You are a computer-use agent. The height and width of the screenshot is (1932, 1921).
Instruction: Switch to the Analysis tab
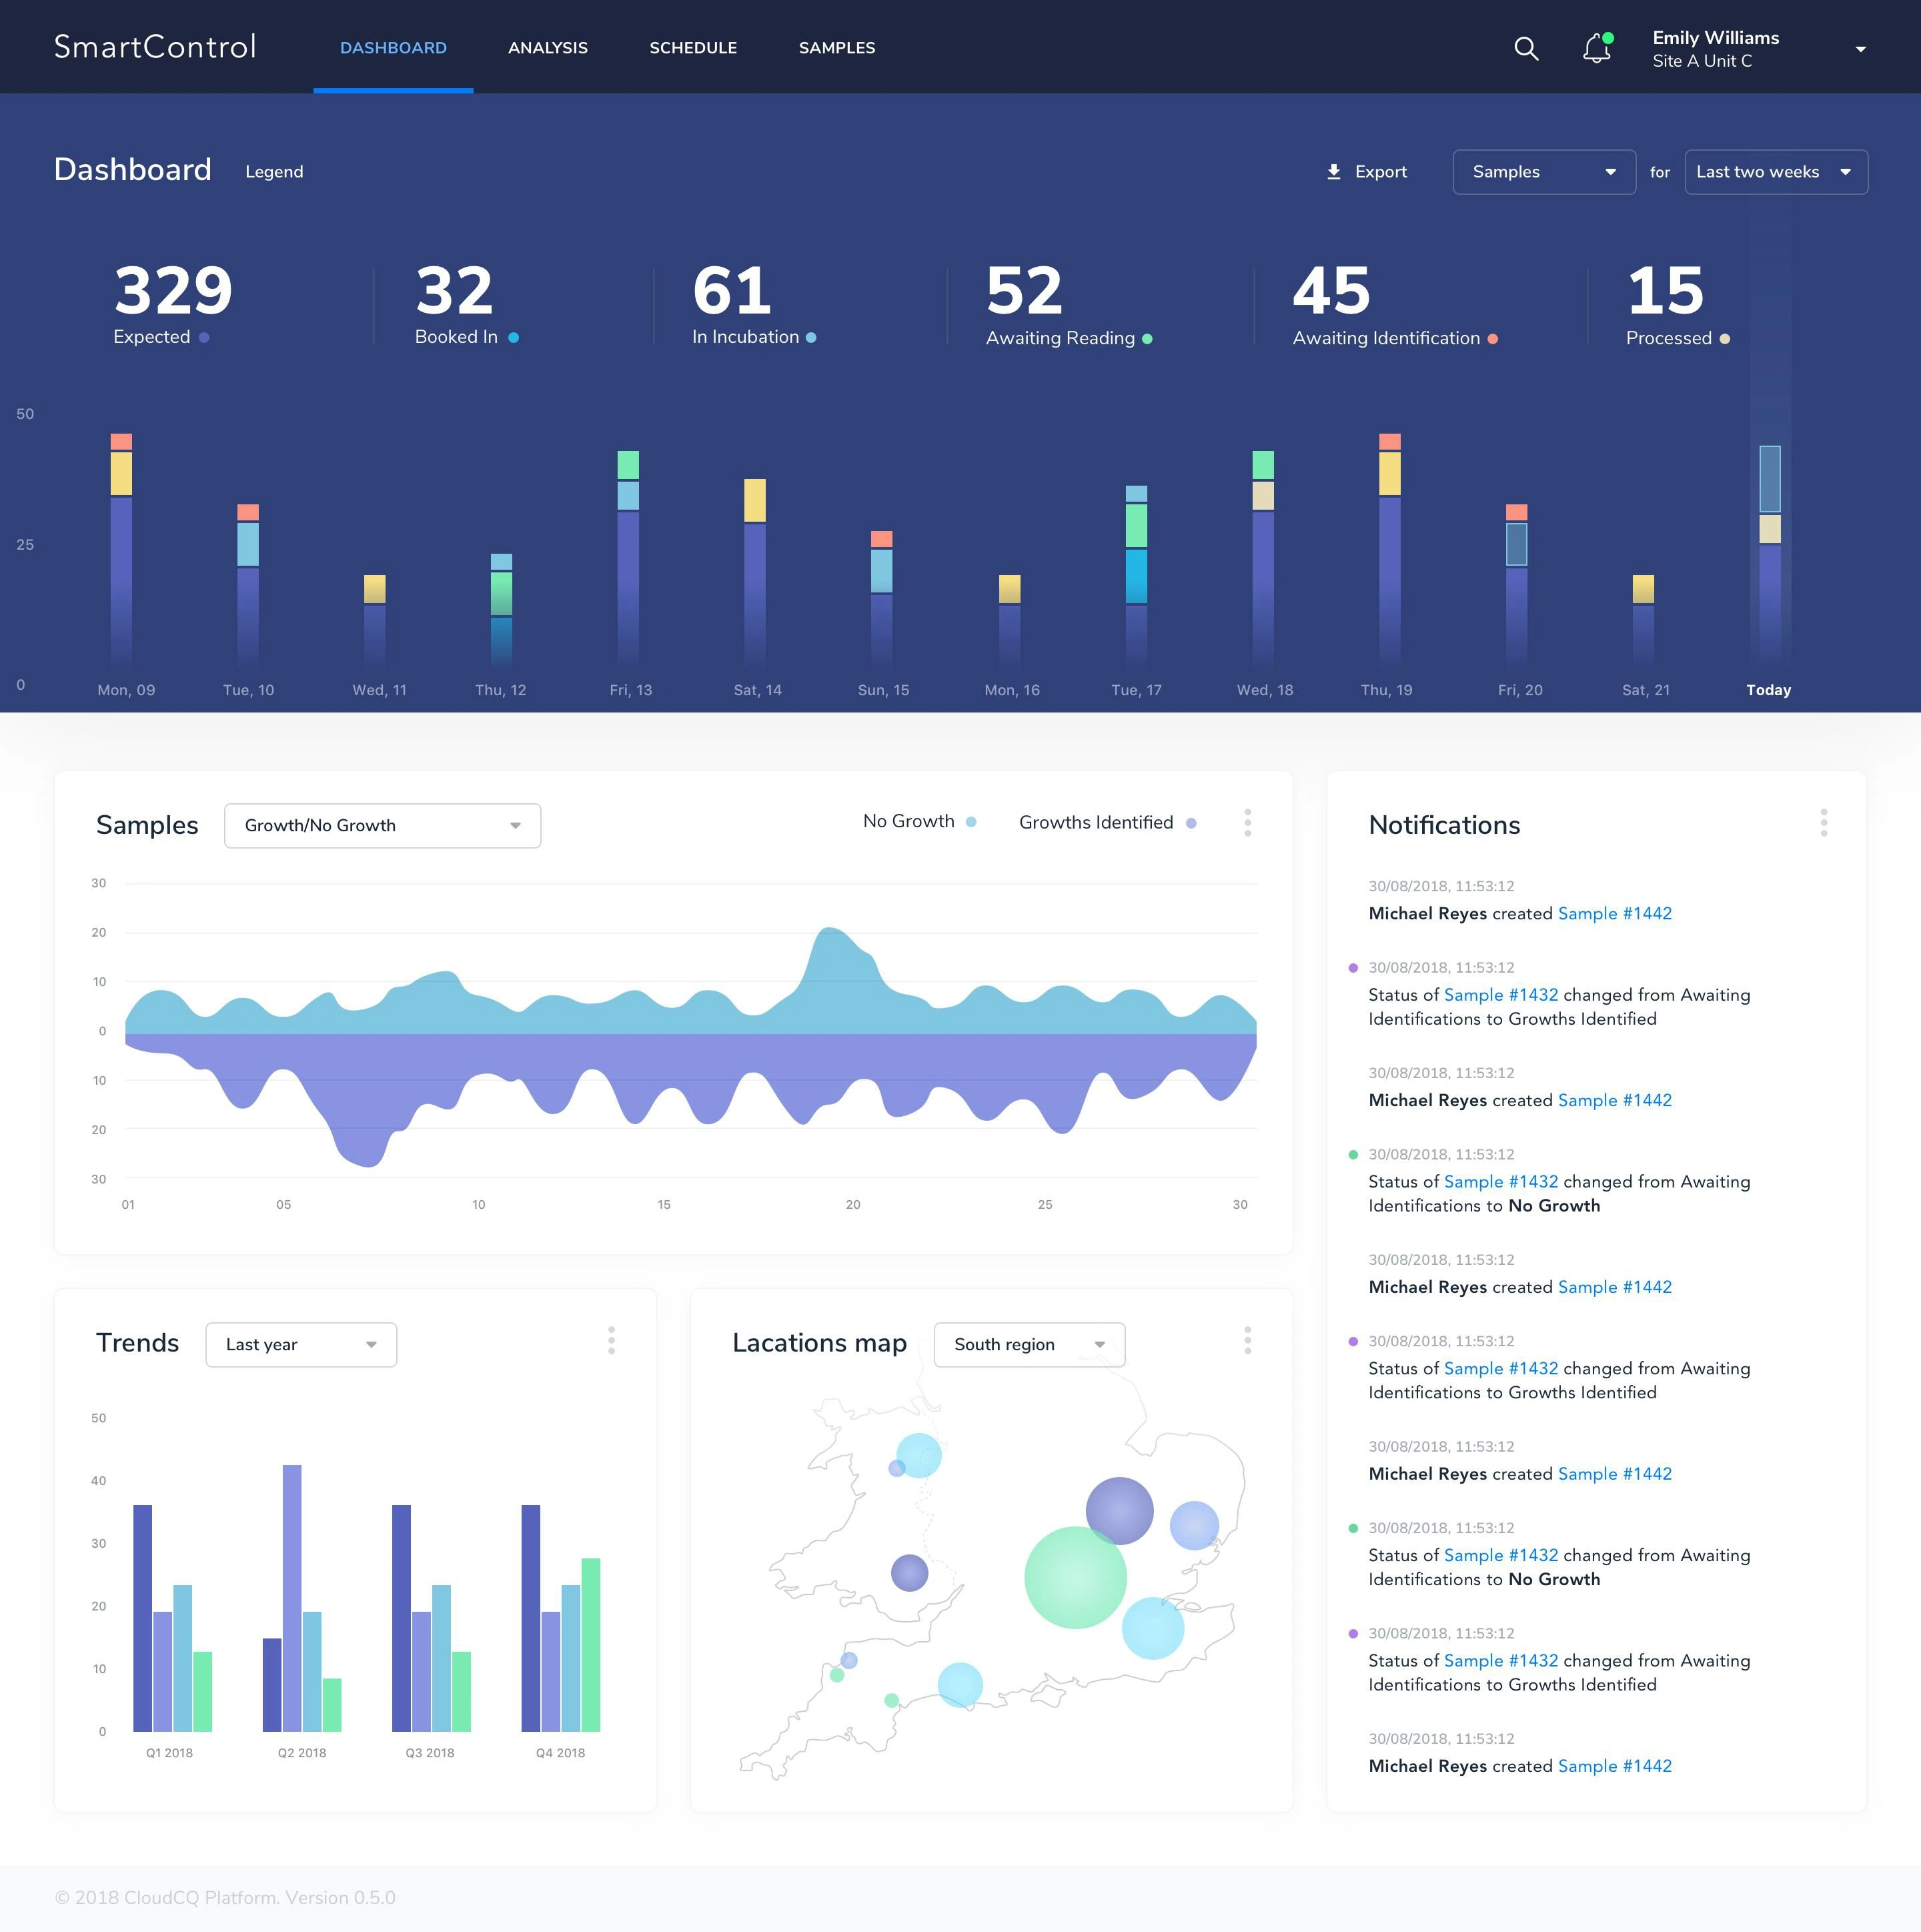pyautogui.click(x=547, y=48)
